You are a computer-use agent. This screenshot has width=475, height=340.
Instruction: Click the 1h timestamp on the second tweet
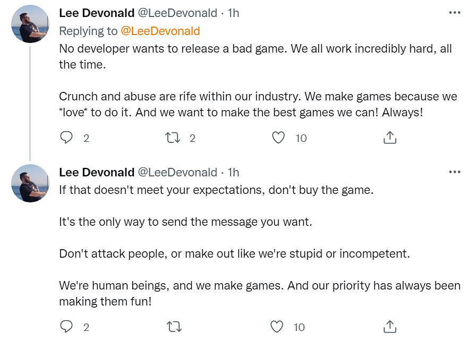233,172
